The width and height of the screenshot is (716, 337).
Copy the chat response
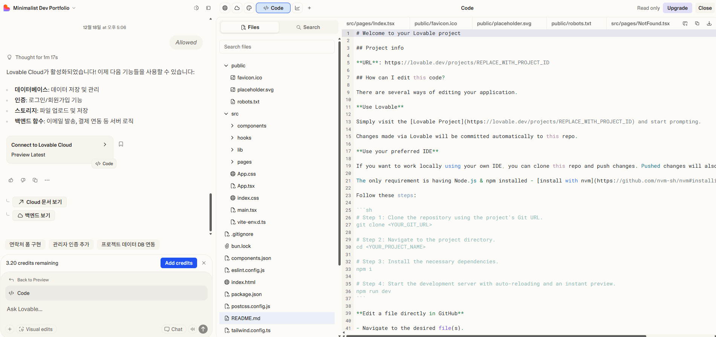35,180
